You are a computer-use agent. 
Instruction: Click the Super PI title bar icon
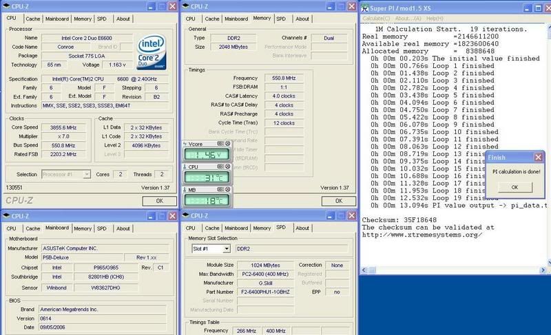click(x=365, y=8)
